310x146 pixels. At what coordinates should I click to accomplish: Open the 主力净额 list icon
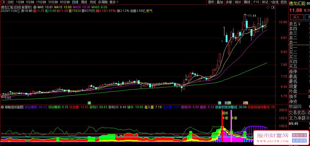[308, 118]
